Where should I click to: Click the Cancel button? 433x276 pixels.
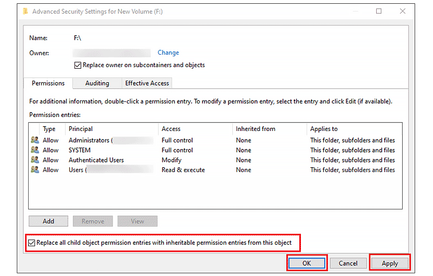pos(348,263)
